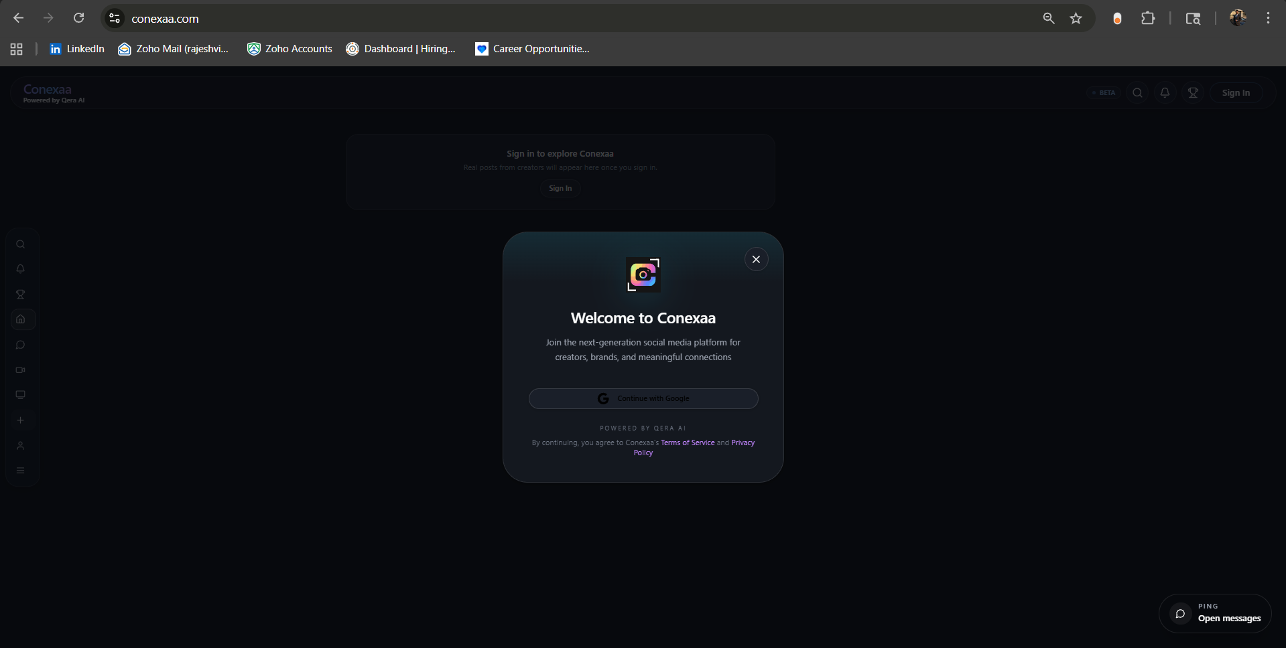The image size is (1286, 648).
Task: Open Zoho Mail bookmark
Action: (x=174, y=49)
